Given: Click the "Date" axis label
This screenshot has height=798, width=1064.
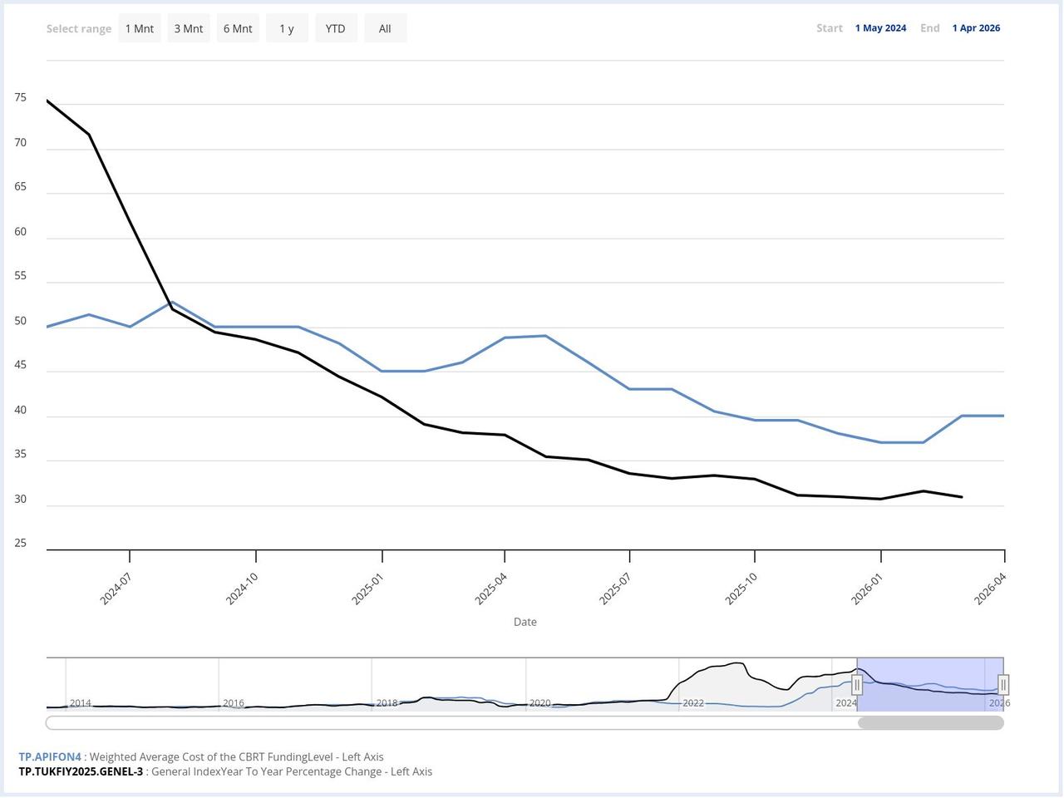Looking at the screenshot, I should pos(525,621).
